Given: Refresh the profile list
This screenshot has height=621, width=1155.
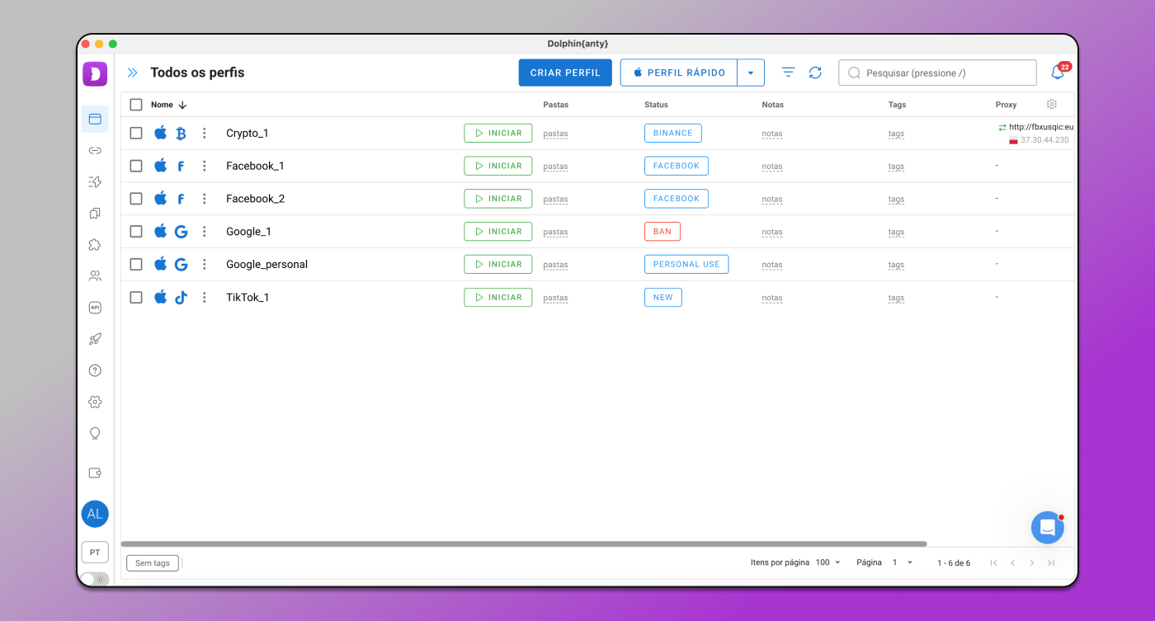Looking at the screenshot, I should tap(815, 73).
